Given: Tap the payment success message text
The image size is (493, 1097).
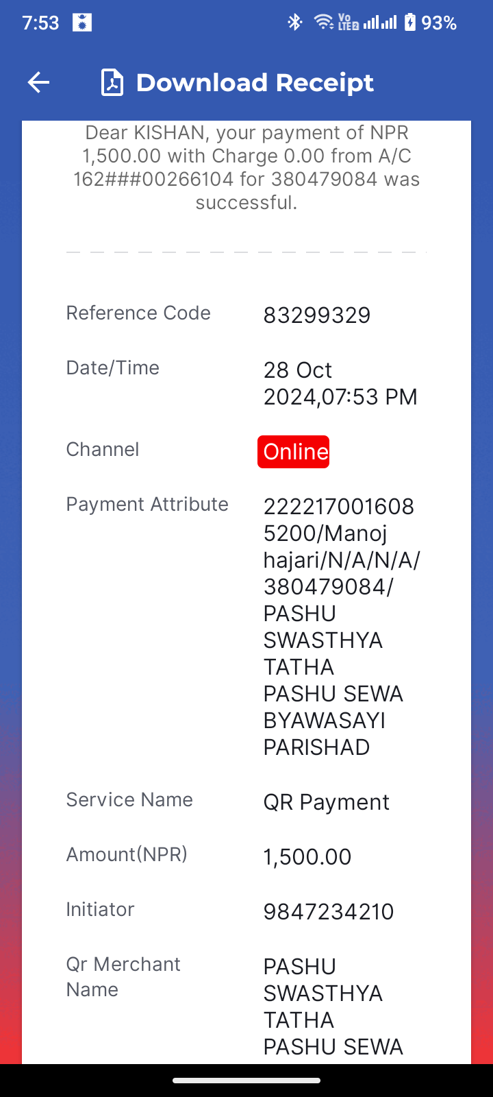Looking at the screenshot, I should (246, 167).
